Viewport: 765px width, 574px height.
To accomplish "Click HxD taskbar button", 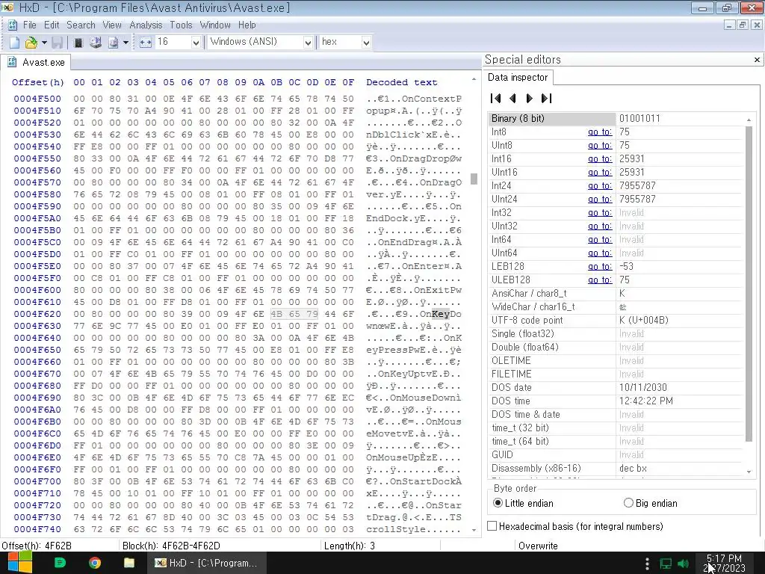I will (x=207, y=563).
